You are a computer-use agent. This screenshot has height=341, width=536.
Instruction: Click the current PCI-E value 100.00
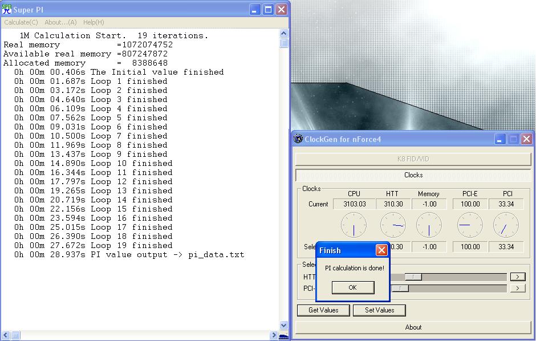click(470, 204)
